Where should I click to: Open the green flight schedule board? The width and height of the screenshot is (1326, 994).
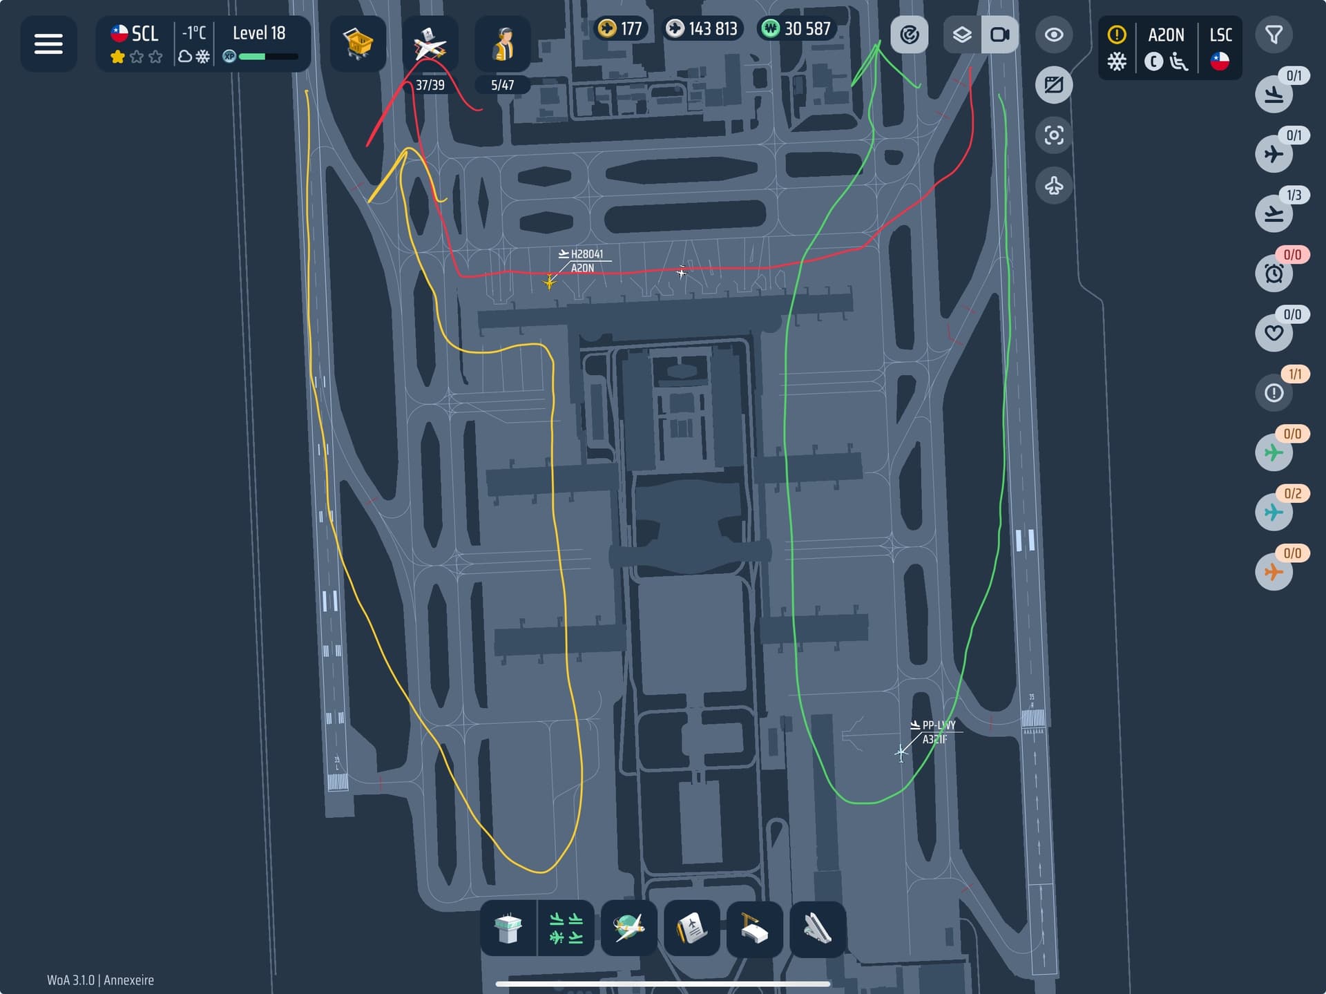click(x=566, y=928)
